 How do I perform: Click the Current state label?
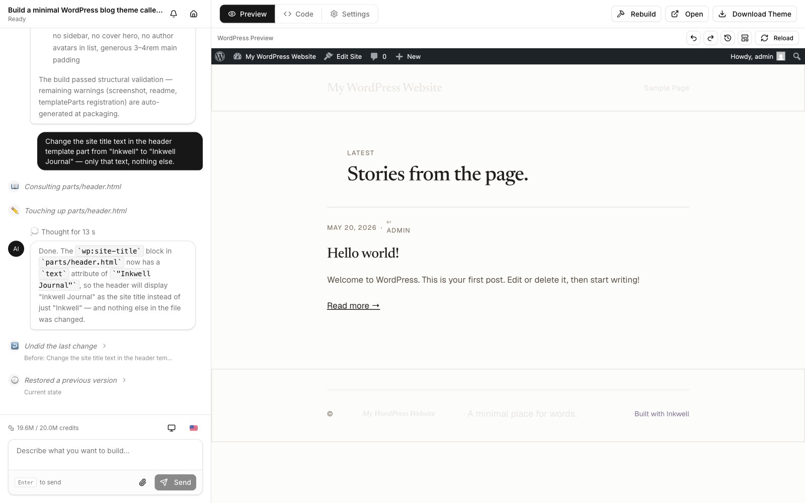[x=43, y=392]
